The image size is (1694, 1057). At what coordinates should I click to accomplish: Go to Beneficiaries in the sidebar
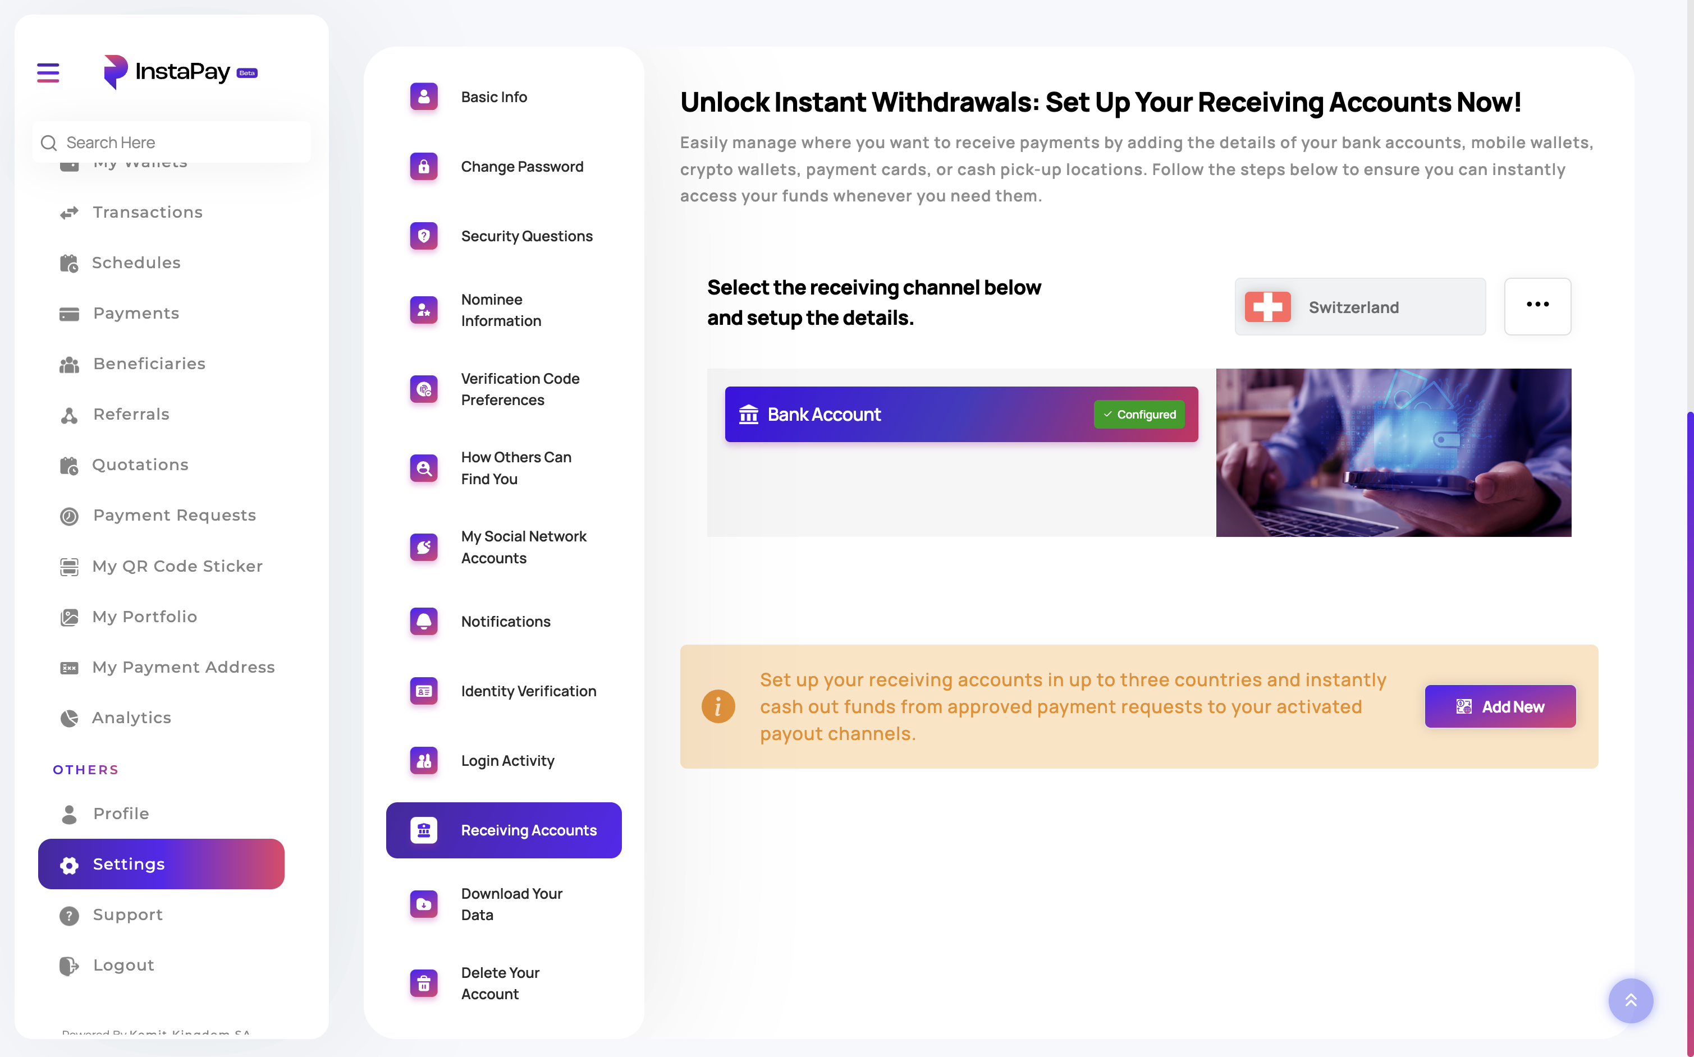149,364
